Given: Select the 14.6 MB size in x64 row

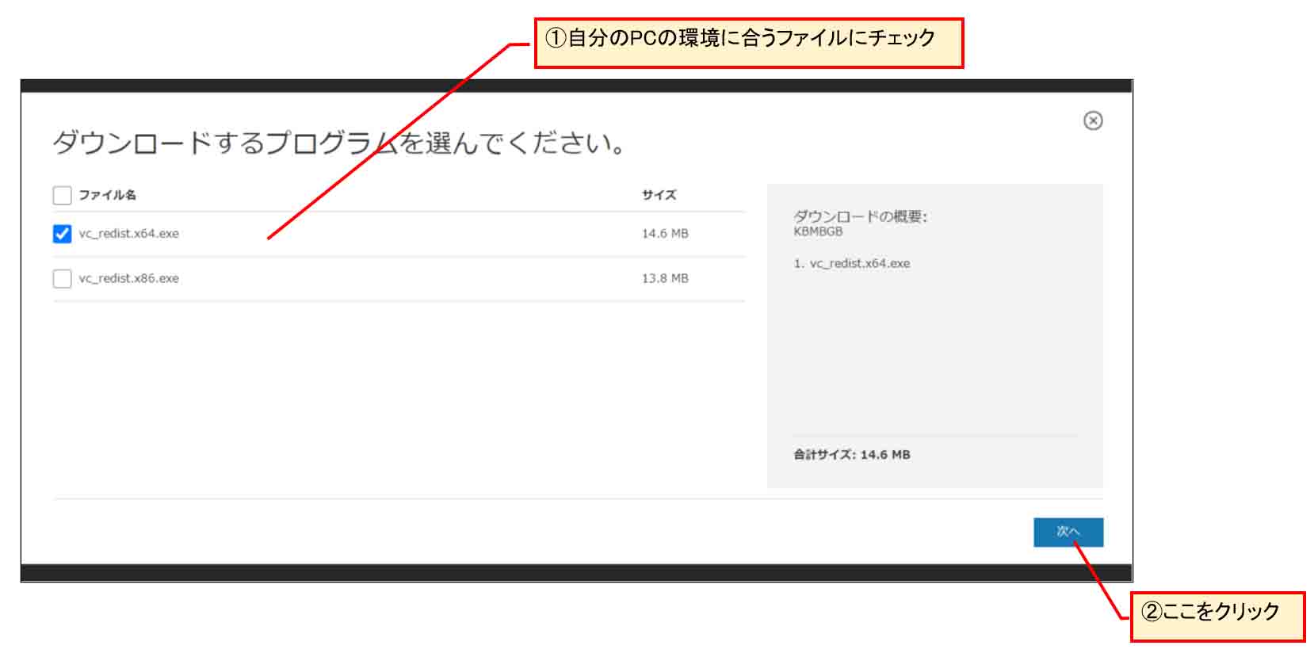Looking at the screenshot, I should pos(664,234).
